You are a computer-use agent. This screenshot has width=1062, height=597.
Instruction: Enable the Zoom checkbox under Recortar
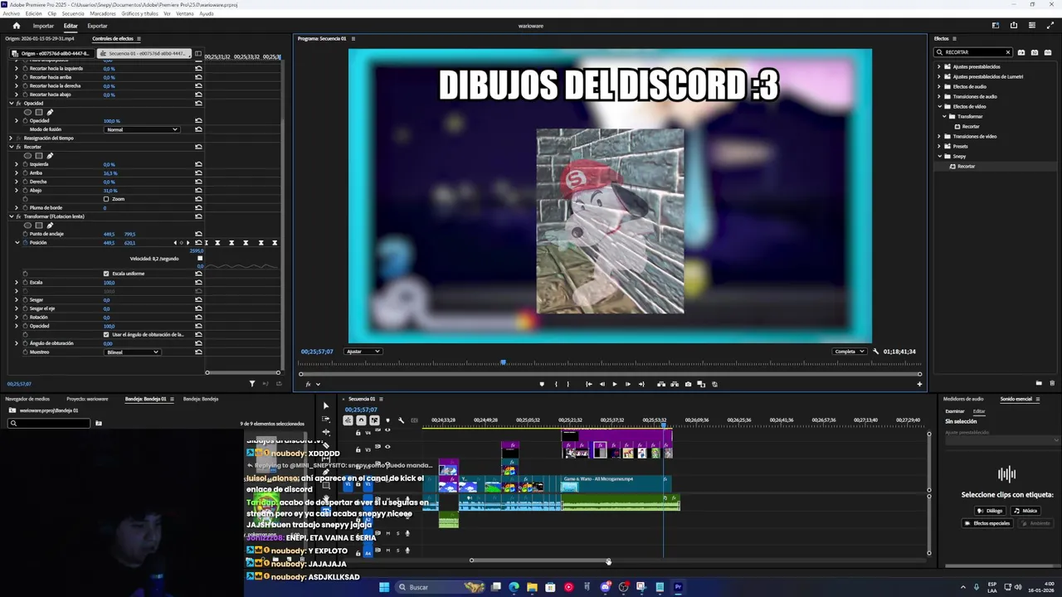point(106,199)
